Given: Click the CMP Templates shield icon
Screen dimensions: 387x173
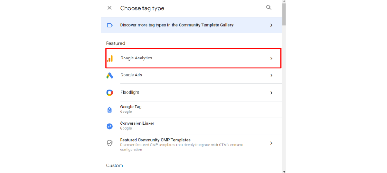Looking at the screenshot, I should (110, 143).
